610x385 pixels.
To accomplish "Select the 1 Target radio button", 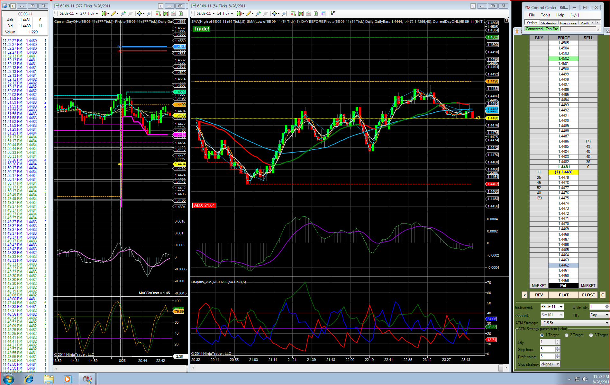I will pos(542,335).
